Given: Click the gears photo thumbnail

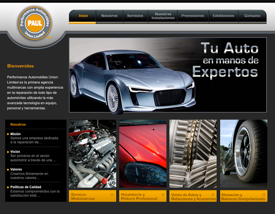Looking at the screenshot, I should tap(193, 154).
